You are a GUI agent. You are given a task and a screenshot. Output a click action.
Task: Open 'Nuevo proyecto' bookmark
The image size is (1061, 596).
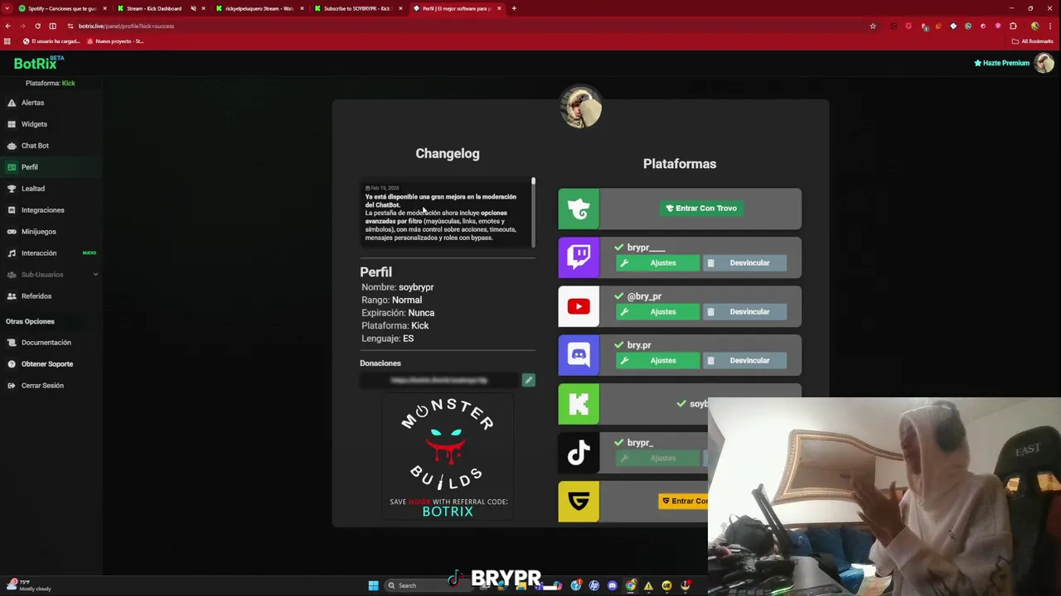pyautogui.click(x=114, y=41)
